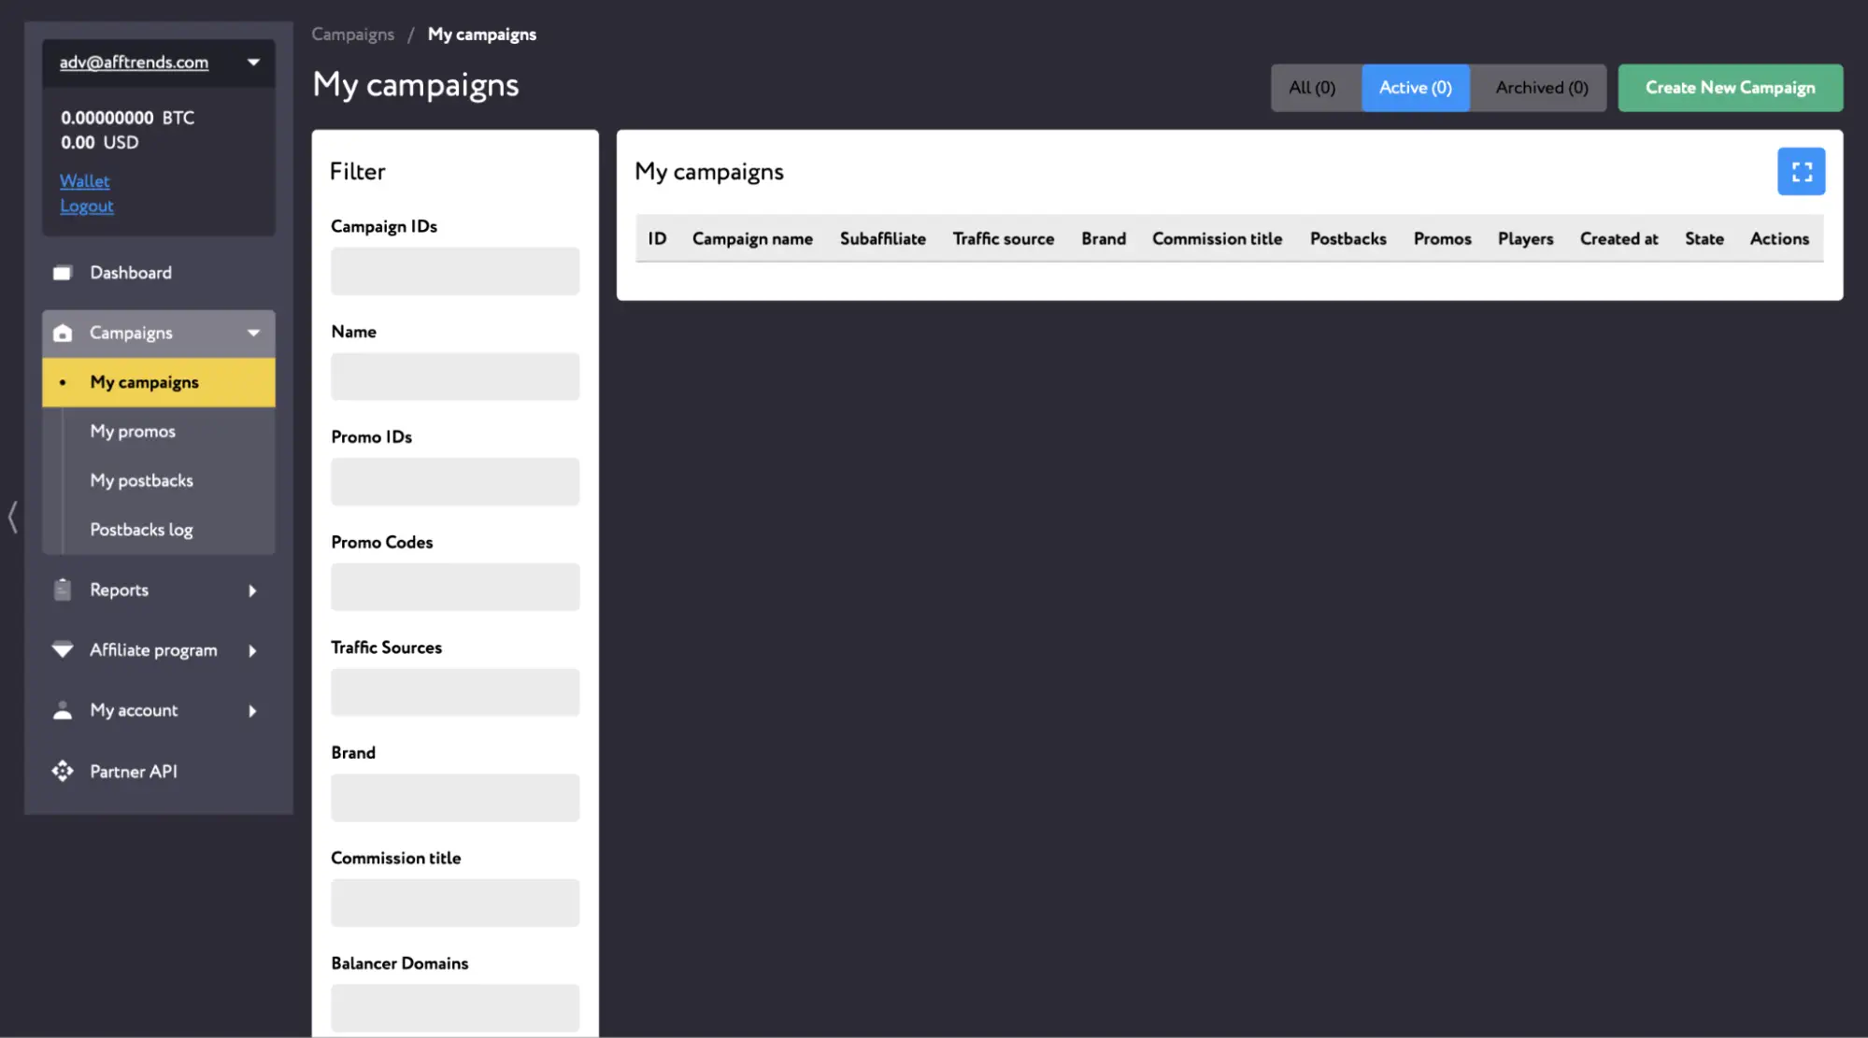Select the All (0) tab
This screenshot has width=1868, height=1038.
pyautogui.click(x=1316, y=88)
